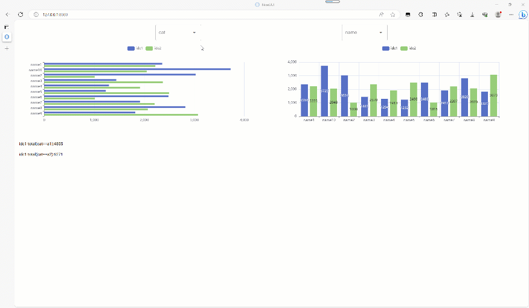The height and width of the screenshot is (308, 529).
Task: Reload the page with the refresh icon
Action: (21, 14)
